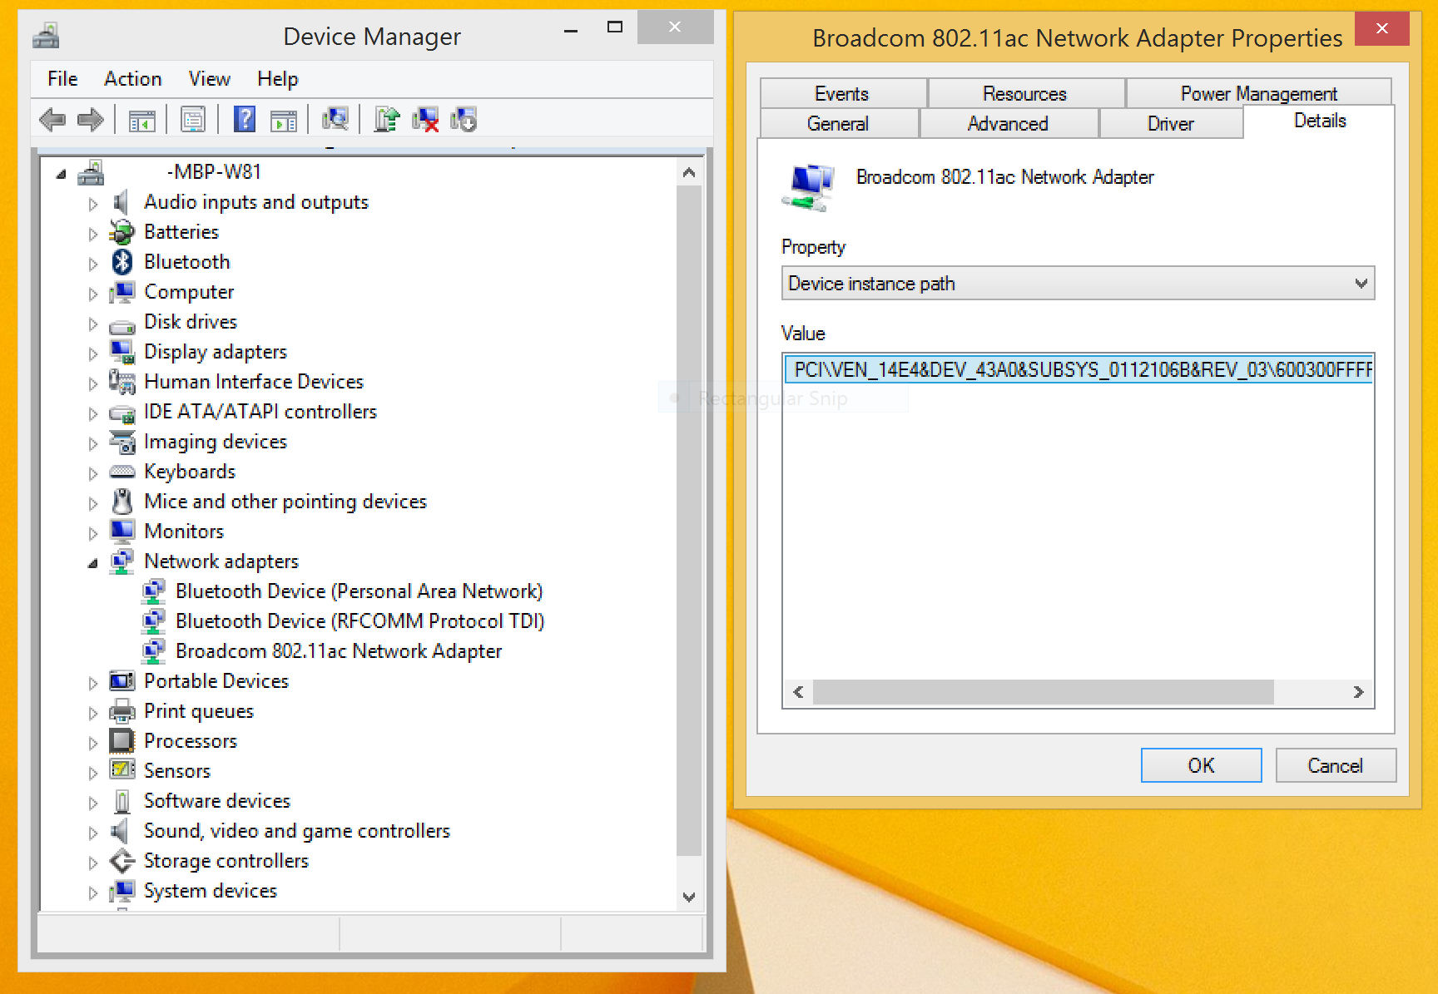
Task: Select the Software devices item
Action: click(217, 801)
